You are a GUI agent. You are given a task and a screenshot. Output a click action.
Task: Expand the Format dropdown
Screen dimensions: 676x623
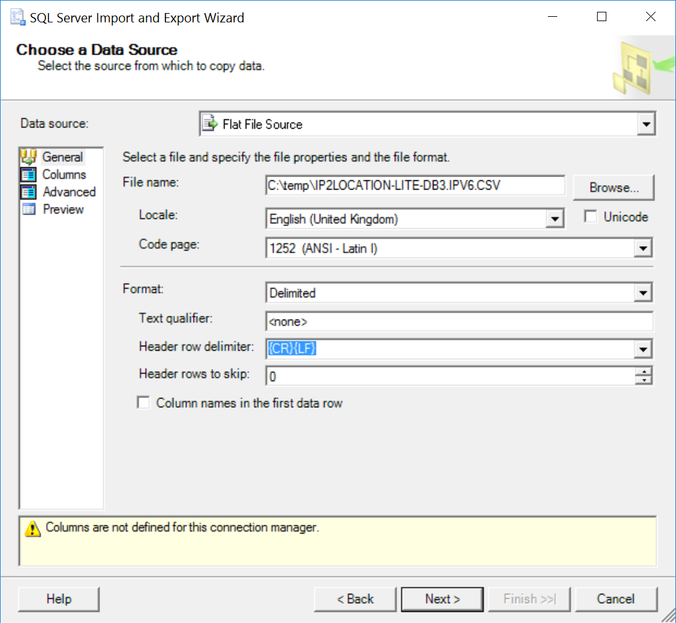tap(643, 293)
